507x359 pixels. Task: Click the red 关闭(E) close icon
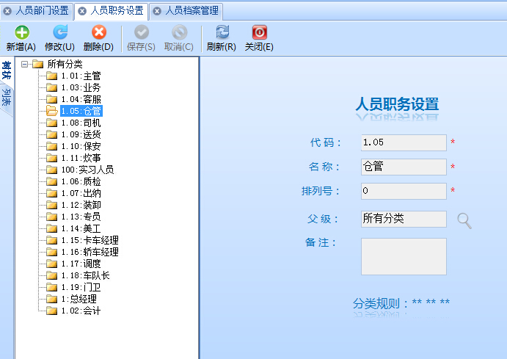click(x=259, y=32)
